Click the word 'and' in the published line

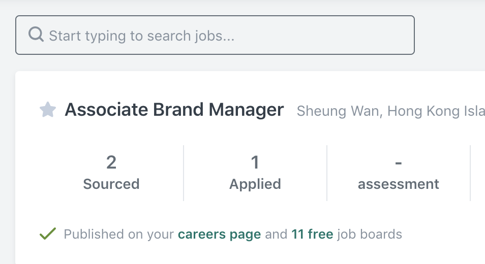pyautogui.click(x=276, y=234)
